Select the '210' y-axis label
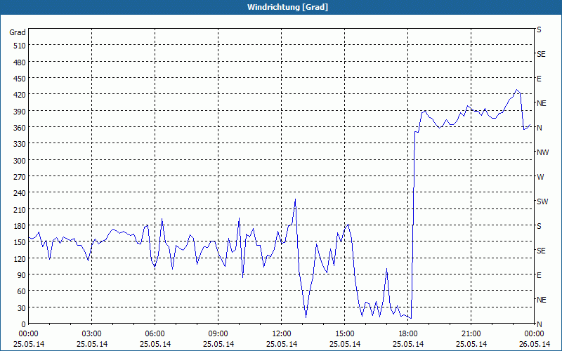The image size is (562, 351). click(x=20, y=209)
